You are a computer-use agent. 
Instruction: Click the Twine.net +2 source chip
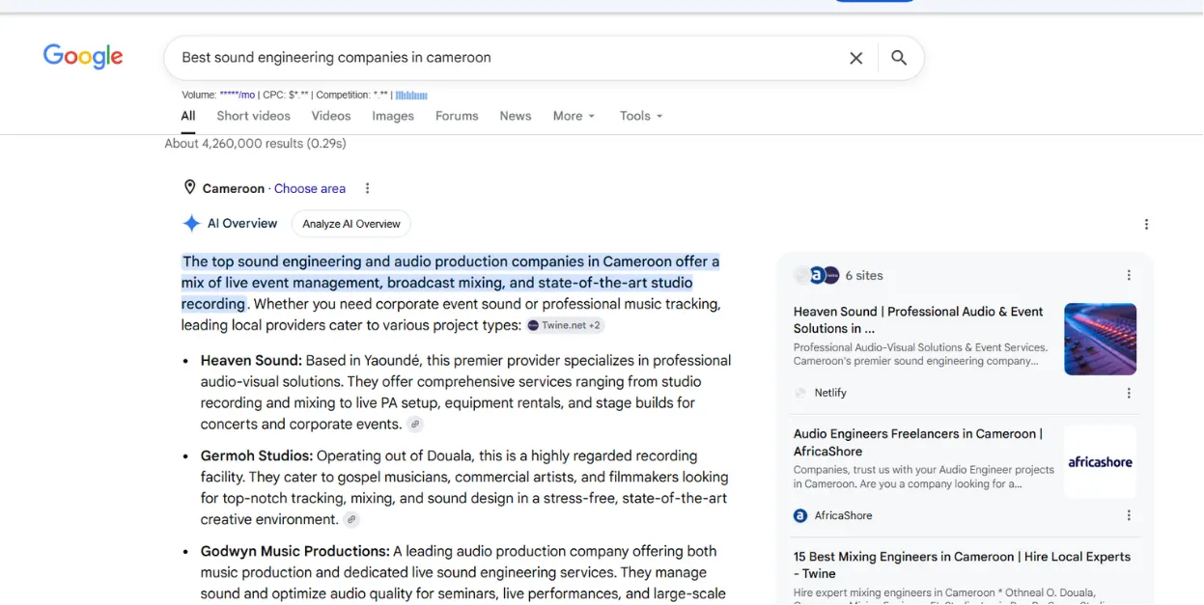tap(565, 325)
